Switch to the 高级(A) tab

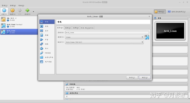68,28
